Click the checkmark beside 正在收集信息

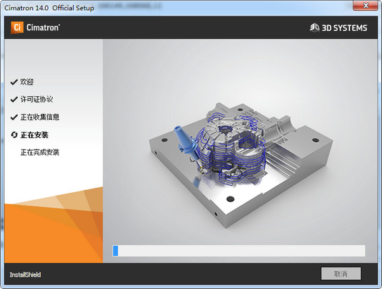tap(14, 117)
